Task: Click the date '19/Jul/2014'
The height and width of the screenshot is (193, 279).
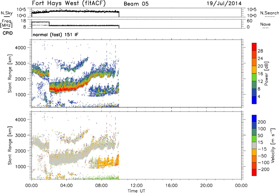Action: 224,3
